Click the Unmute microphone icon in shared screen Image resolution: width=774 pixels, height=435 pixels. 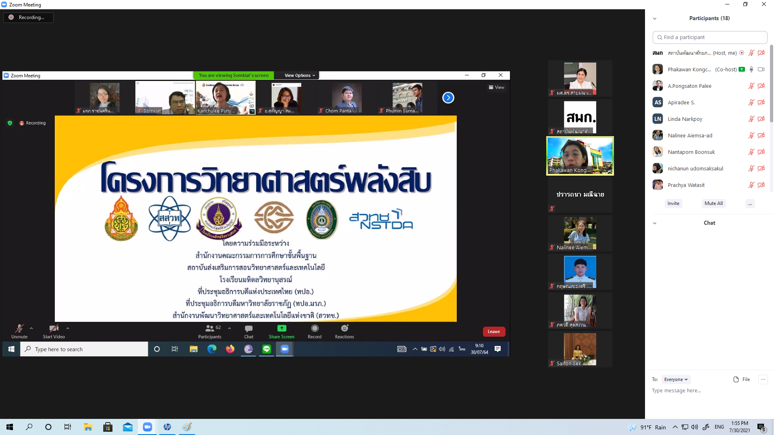19,328
